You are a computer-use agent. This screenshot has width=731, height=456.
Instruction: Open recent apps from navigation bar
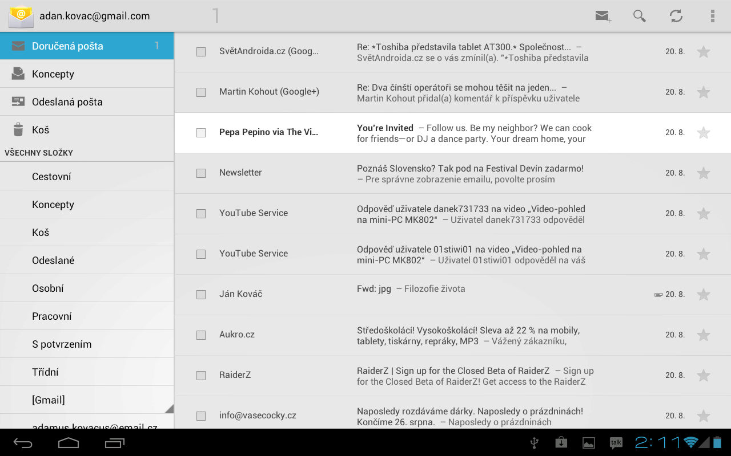[x=115, y=443]
